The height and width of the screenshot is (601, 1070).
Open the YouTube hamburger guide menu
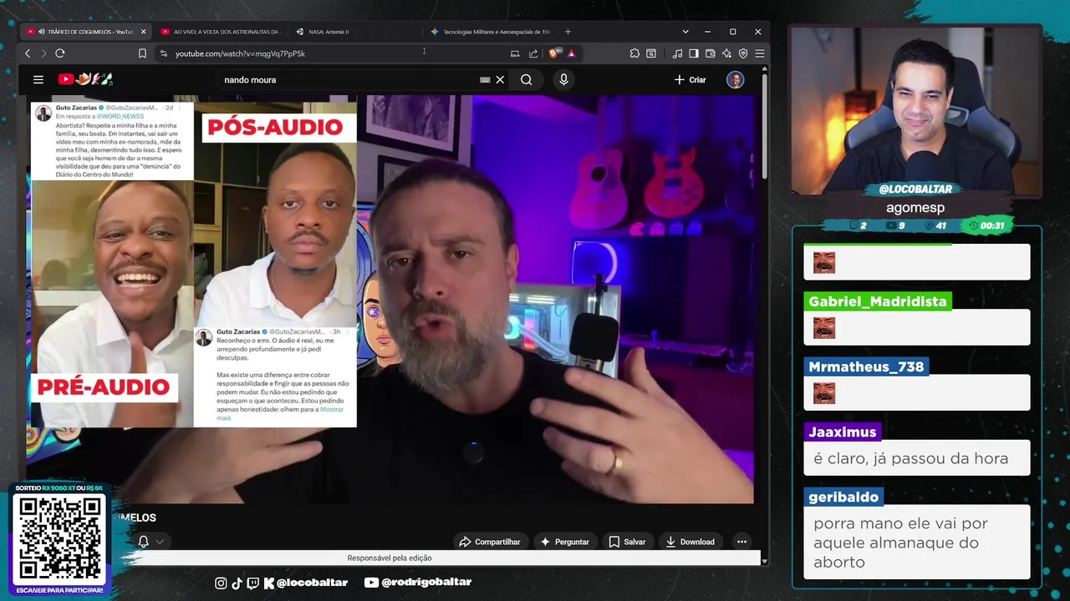(x=38, y=79)
